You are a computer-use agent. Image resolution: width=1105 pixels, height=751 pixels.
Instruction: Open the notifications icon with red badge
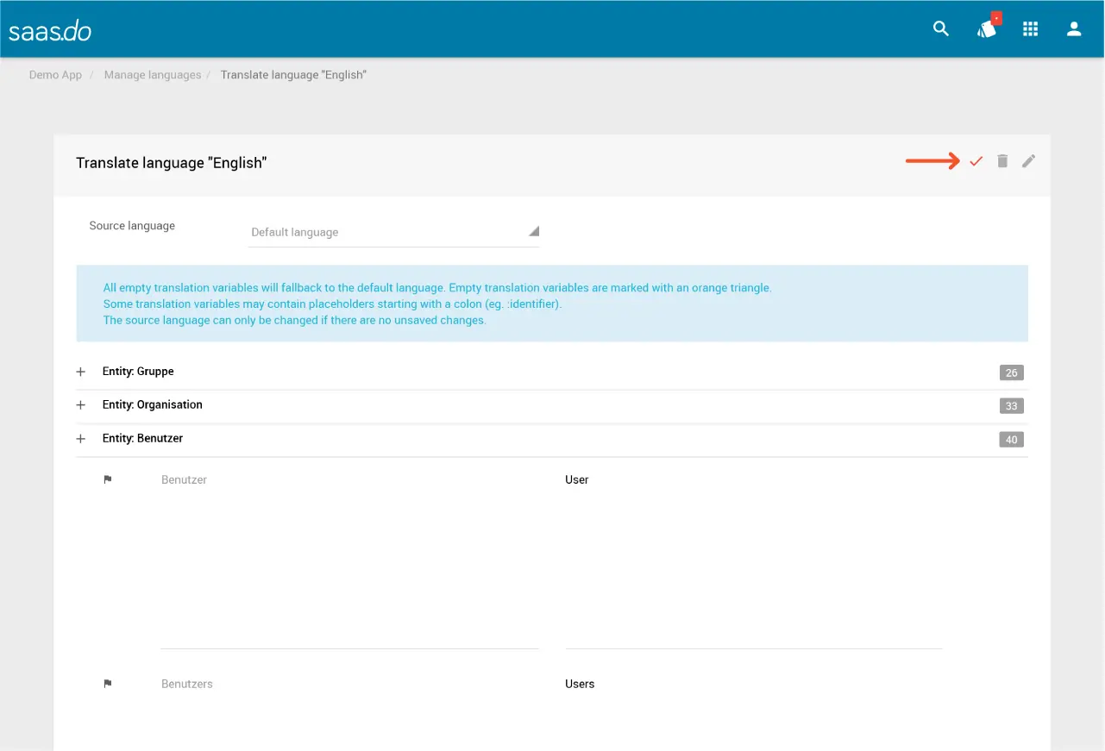coord(987,28)
